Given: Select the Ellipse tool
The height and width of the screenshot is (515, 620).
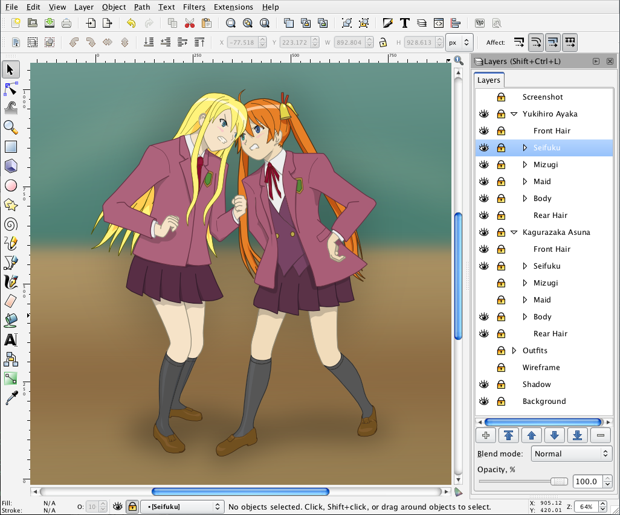Looking at the screenshot, I should tap(10, 185).
